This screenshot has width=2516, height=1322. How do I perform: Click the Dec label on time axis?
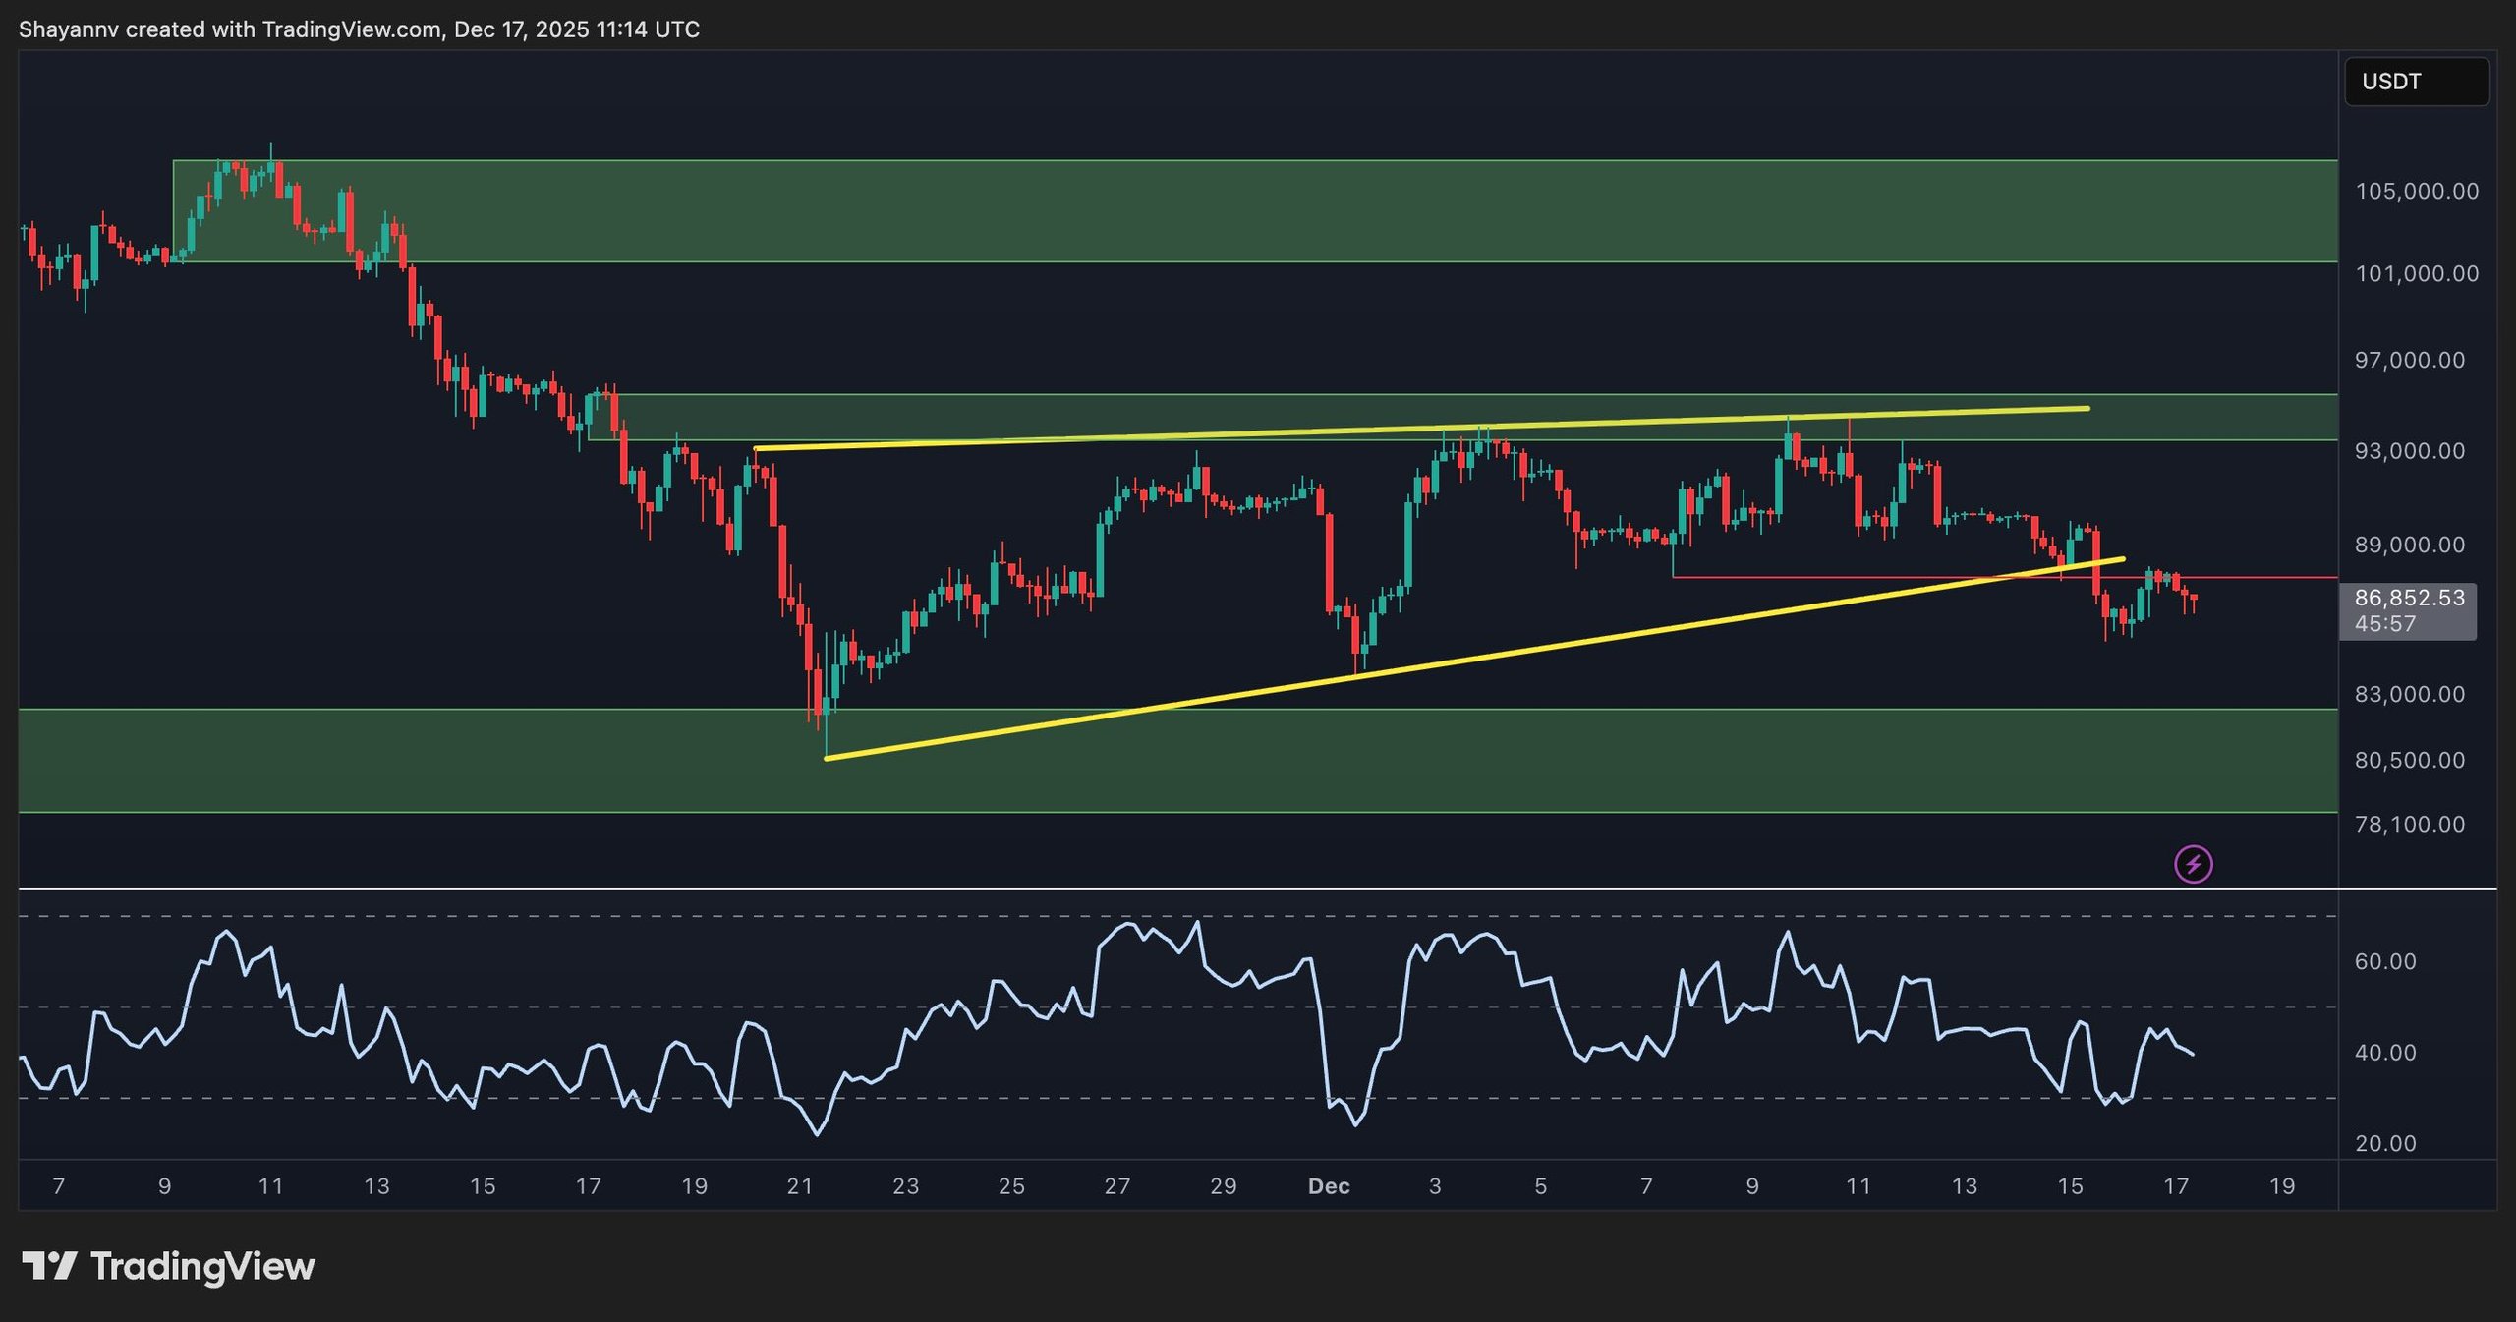tap(1328, 1186)
